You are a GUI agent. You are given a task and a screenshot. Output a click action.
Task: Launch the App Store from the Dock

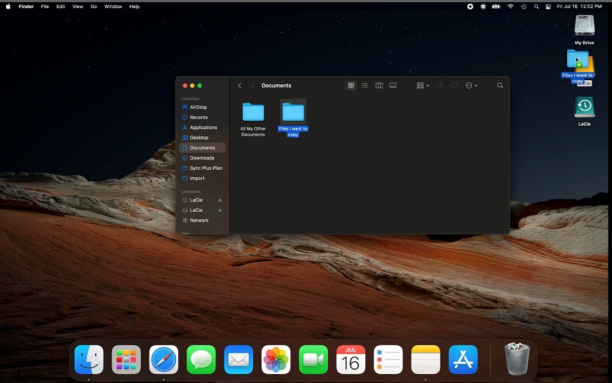click(x=463, y=360)
